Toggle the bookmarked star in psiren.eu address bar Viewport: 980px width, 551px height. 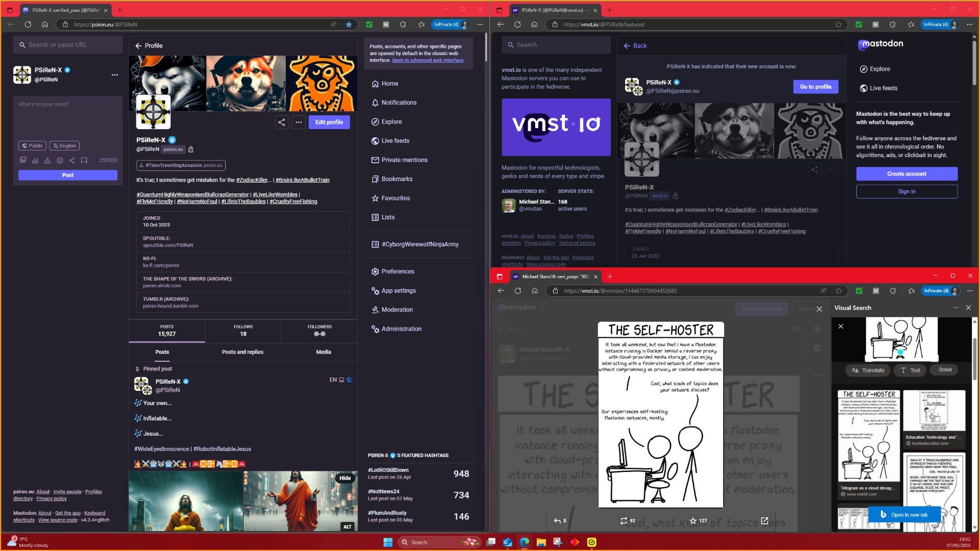349,24
